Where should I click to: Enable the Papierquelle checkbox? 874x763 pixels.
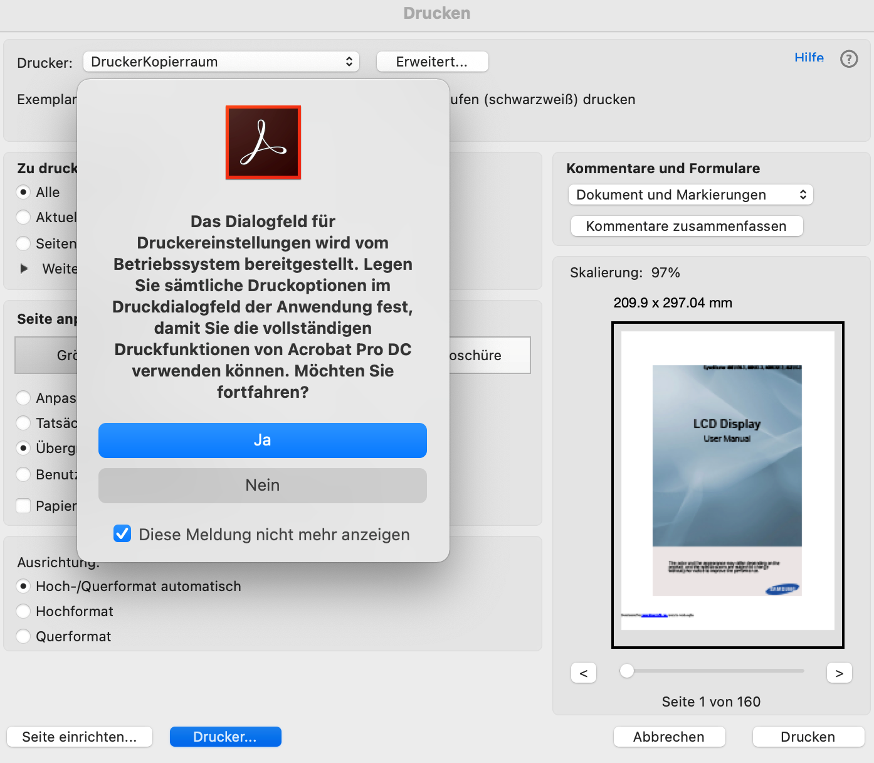pos(23,506)
